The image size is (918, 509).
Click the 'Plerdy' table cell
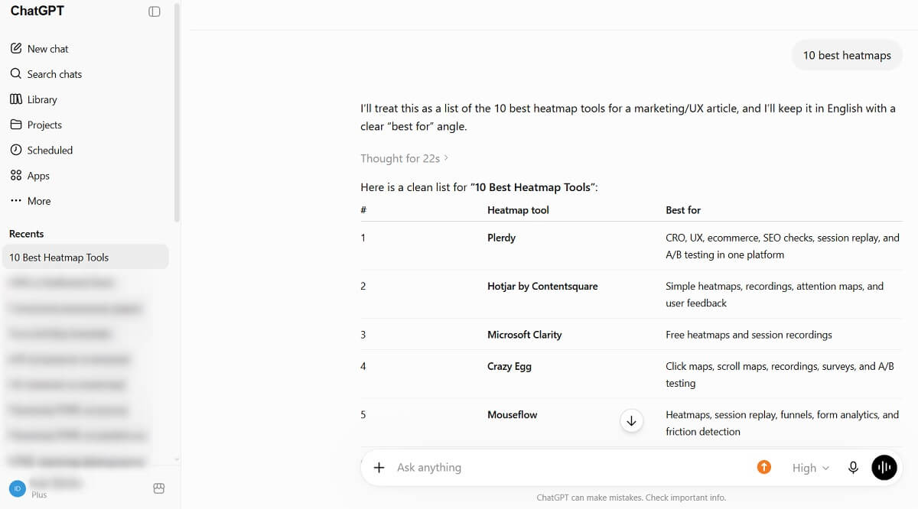tap(502, 238)
